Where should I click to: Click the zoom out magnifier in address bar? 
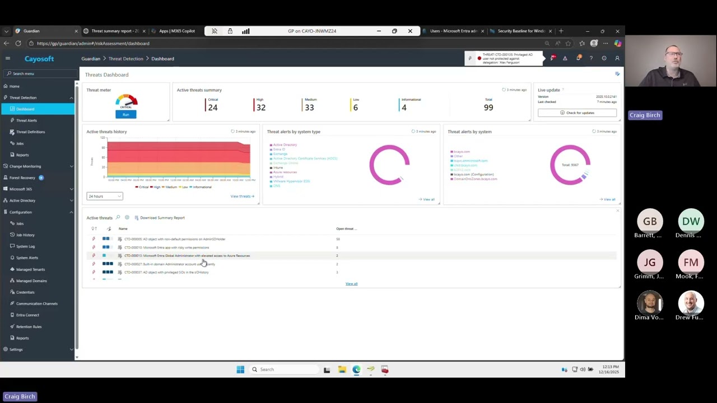pyautogui.click(x=547, y=43)
